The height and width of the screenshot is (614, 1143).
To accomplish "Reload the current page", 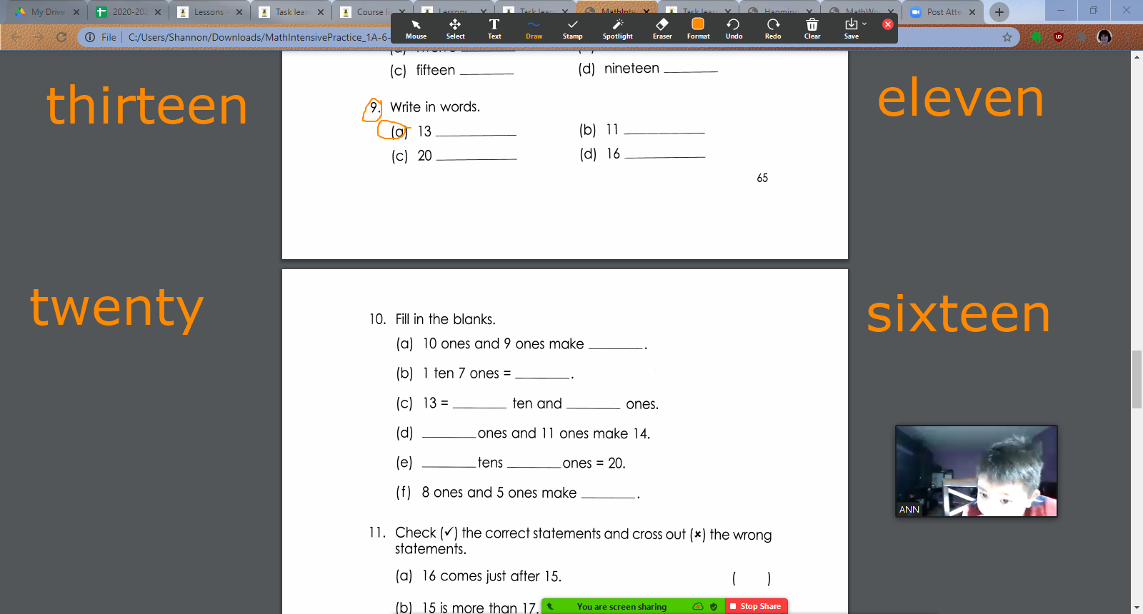I will click(x=61, y=37).
